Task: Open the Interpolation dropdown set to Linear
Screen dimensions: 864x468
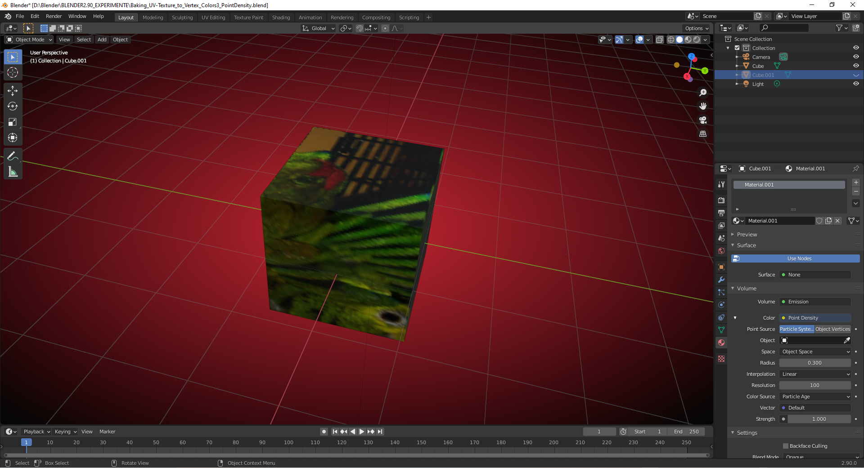Action: coord(814,374)
